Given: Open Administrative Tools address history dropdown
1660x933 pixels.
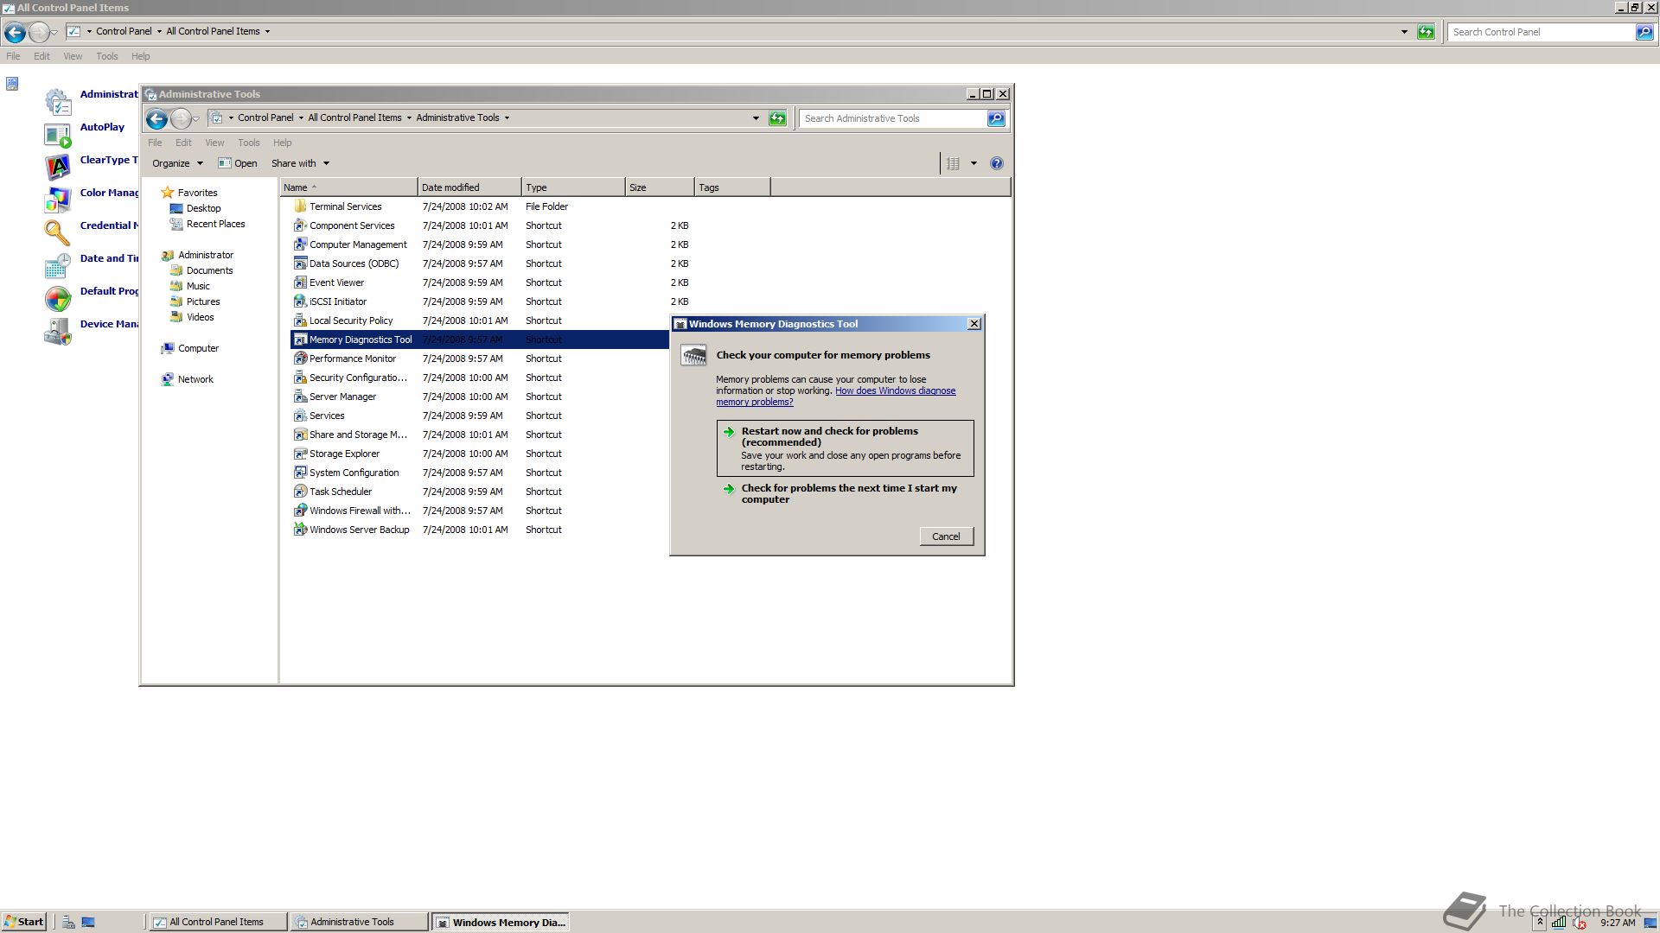Looking at the screenshot, I should click(x=756, y=118).
